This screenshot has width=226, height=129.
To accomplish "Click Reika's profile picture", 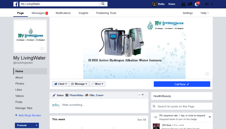I will click(154, 4).
